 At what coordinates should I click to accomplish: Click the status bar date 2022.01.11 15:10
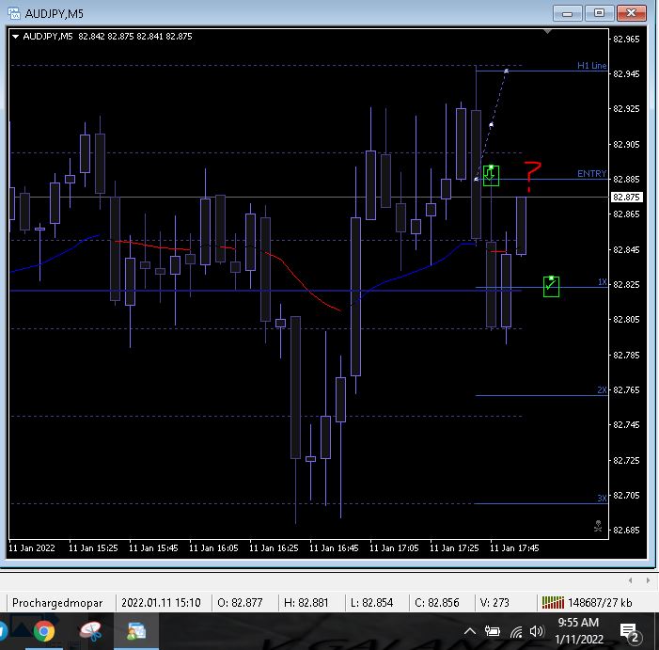(161, 603)
